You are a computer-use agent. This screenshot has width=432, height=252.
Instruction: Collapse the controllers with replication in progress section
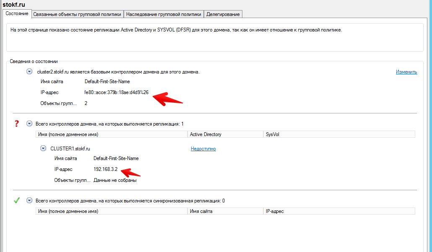coord(29,123)
